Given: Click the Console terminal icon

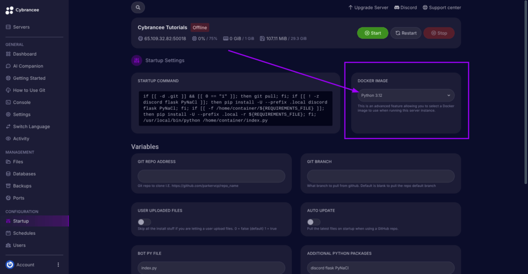Looking at the screenshot, I should click(8, 102).
